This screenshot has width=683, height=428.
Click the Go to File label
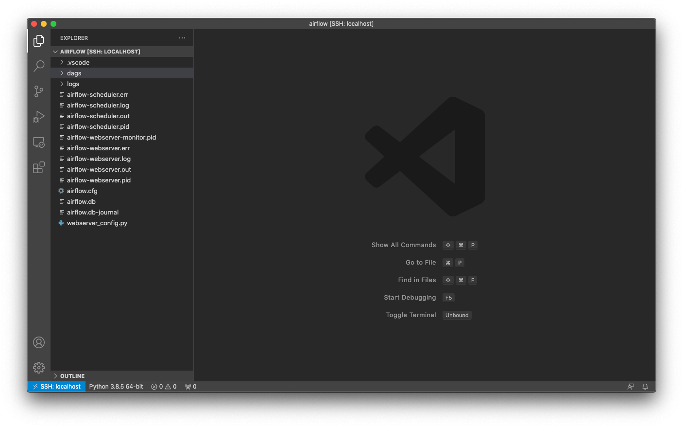[x=421, y=263]
